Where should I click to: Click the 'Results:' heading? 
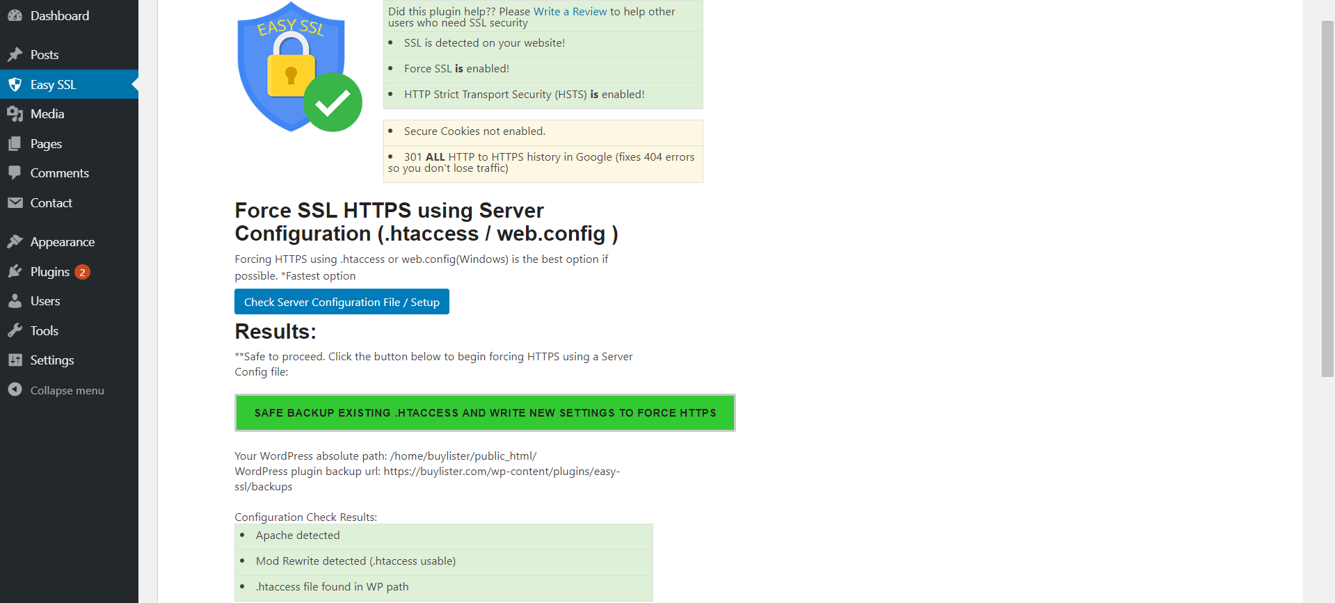pyautogui.click(x=275, y=332)
